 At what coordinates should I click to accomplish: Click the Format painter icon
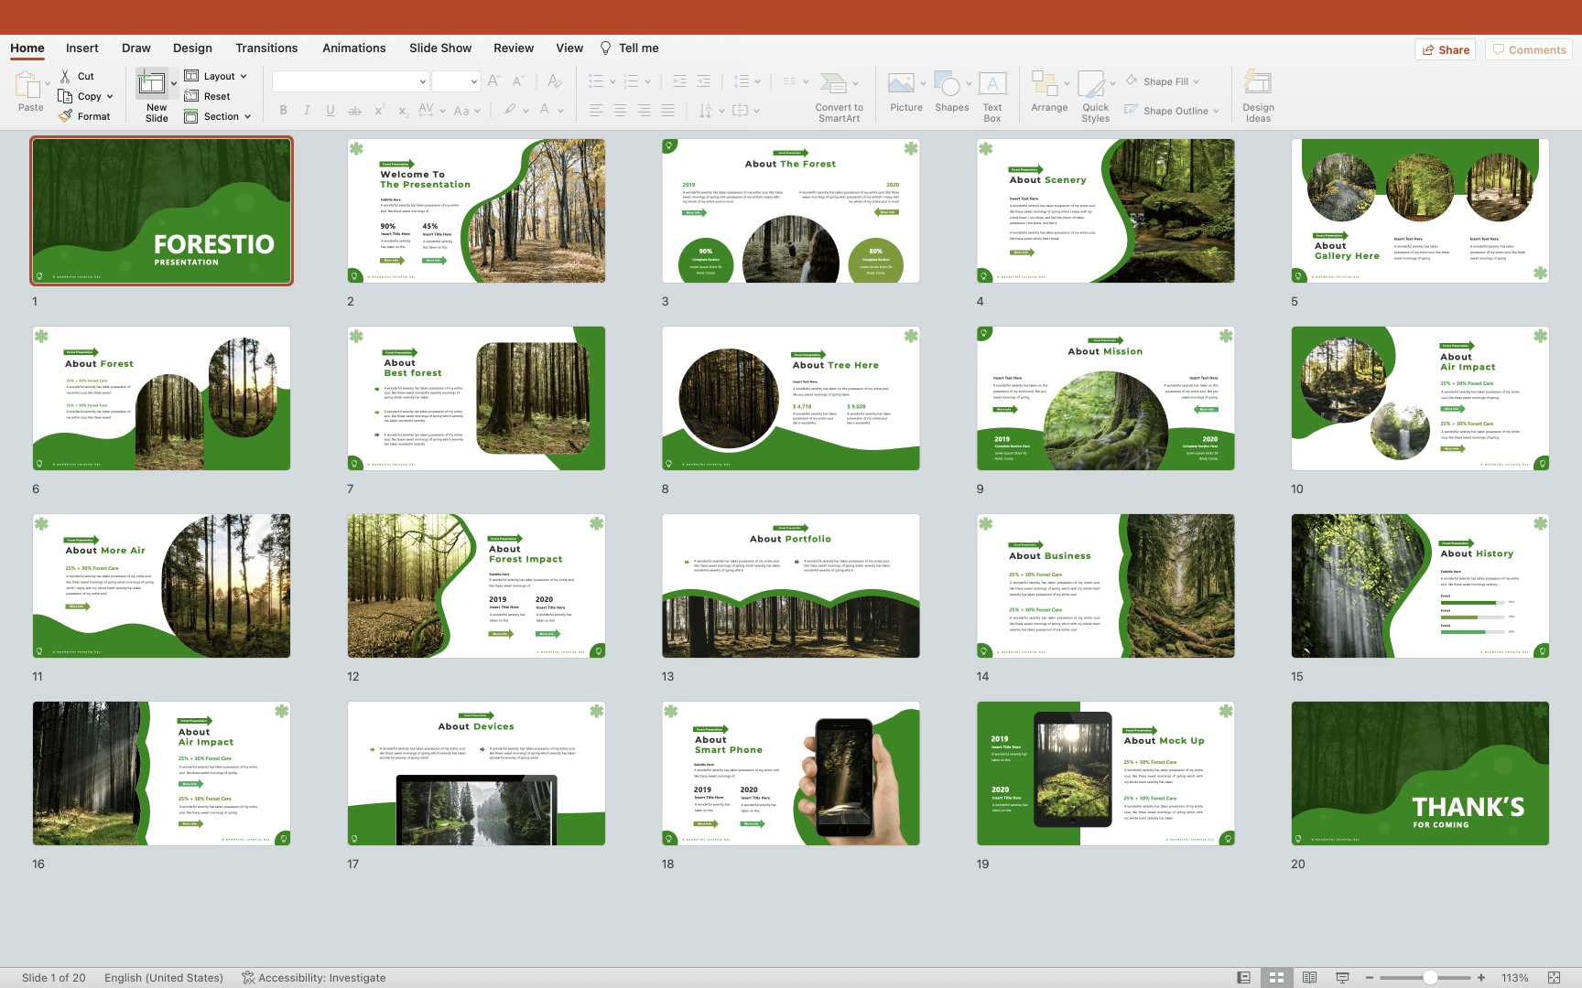66,116
